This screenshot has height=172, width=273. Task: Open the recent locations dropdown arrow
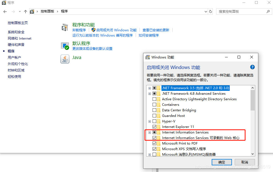[x=20, y=12]
